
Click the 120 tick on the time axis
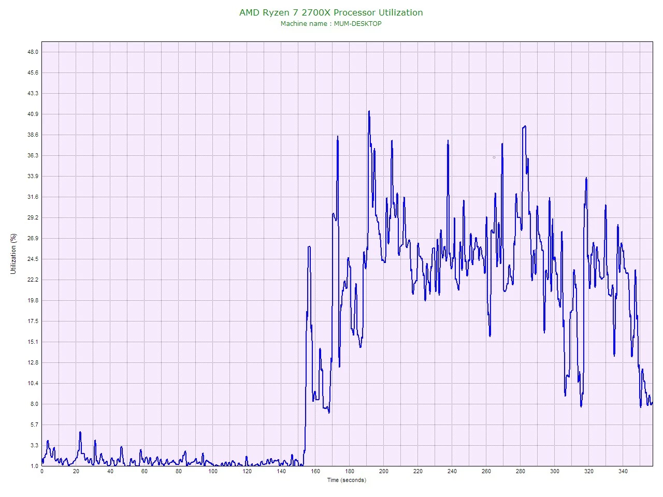click(x=247, y=471)
